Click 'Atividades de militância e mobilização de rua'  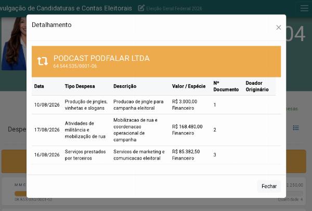tap(85, 130)
